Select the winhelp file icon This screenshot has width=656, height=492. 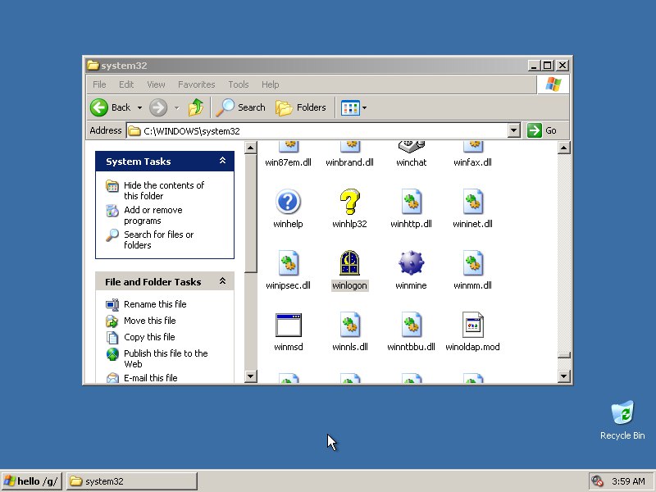coord(288,202)
